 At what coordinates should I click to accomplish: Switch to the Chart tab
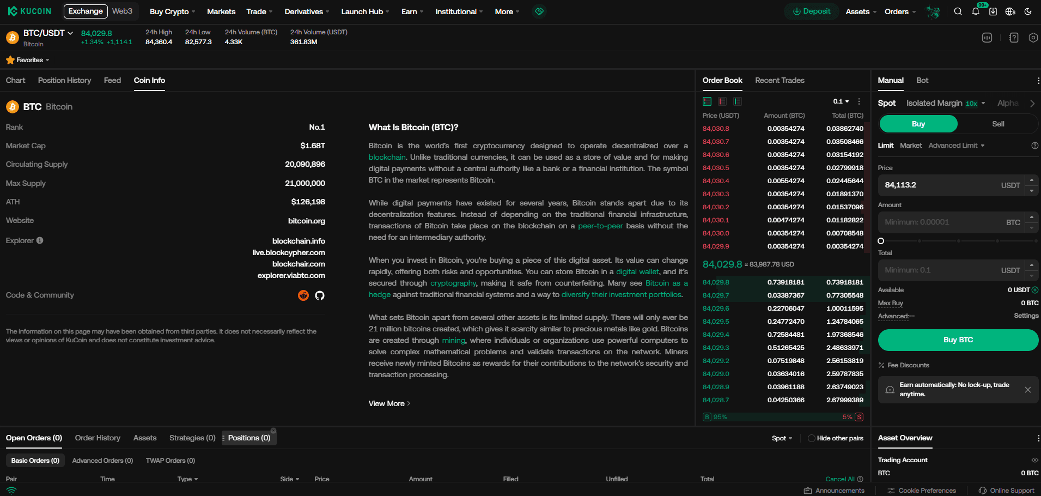pos(16,80)
